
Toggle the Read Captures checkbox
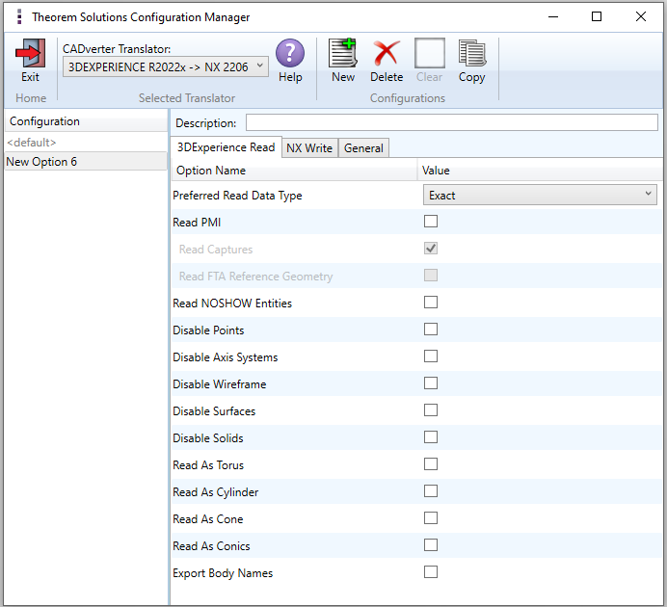[431, 249]
